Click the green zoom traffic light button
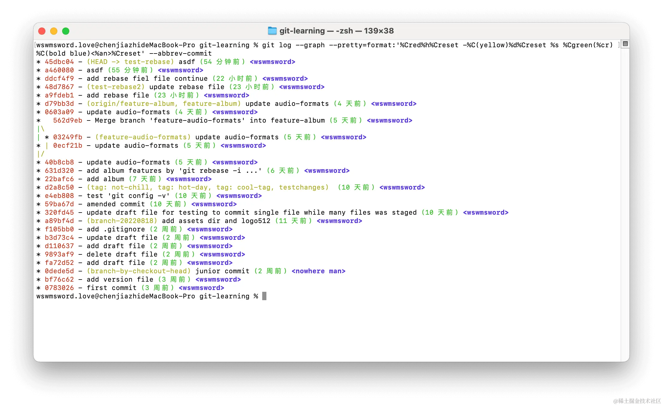 click(66, 31)
